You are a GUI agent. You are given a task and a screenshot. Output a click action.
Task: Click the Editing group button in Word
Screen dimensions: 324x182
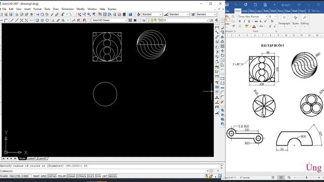click(x=304, y=20)
